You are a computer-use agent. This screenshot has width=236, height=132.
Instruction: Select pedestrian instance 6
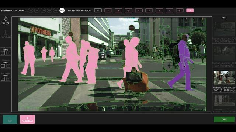159,11
